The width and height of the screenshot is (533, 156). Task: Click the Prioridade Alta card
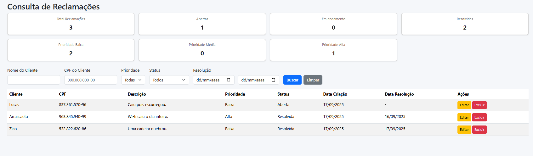[333, 50]
